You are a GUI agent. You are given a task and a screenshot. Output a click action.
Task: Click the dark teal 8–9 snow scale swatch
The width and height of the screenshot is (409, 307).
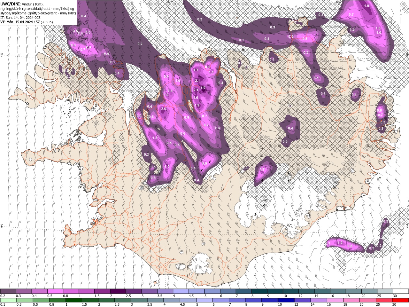point(259,291)
